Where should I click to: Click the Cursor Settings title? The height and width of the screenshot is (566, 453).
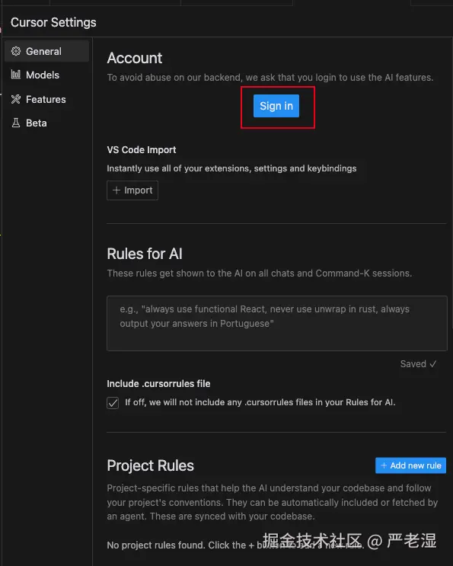click(53, 22)
